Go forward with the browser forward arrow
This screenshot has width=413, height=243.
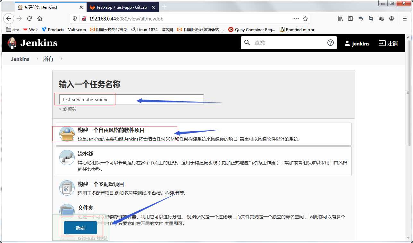(x=19, y=19)
